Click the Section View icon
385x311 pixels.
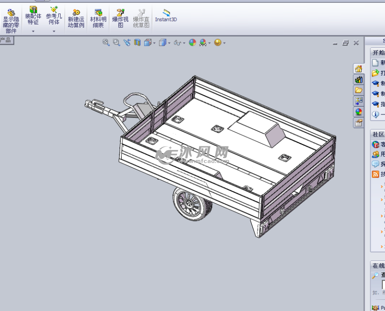(137, 43)
